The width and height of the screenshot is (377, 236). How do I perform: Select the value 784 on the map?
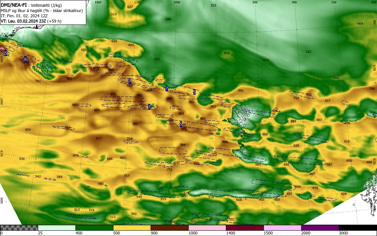(x=182, y=145)
